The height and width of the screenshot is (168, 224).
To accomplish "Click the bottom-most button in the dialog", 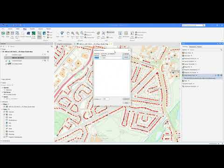I will (126, 103).
